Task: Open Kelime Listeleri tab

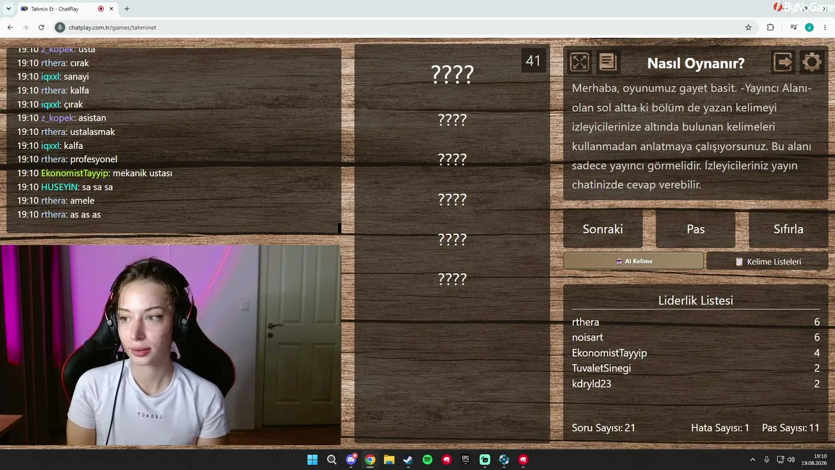Action: (x=767, y=261)
